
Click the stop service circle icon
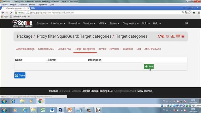point(163,36)
